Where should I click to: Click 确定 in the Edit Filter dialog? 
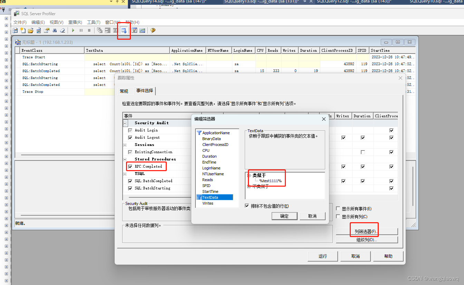(284, 216)
